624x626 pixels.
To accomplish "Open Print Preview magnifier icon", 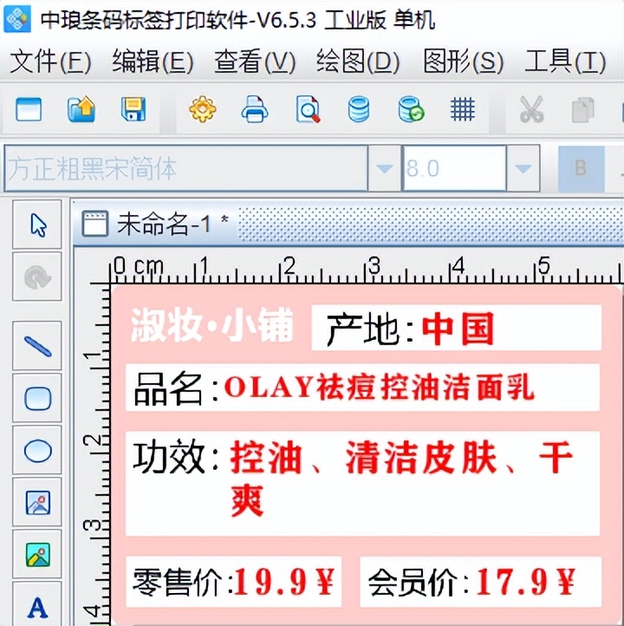I will pyautogui.click(x=308, y=109).
